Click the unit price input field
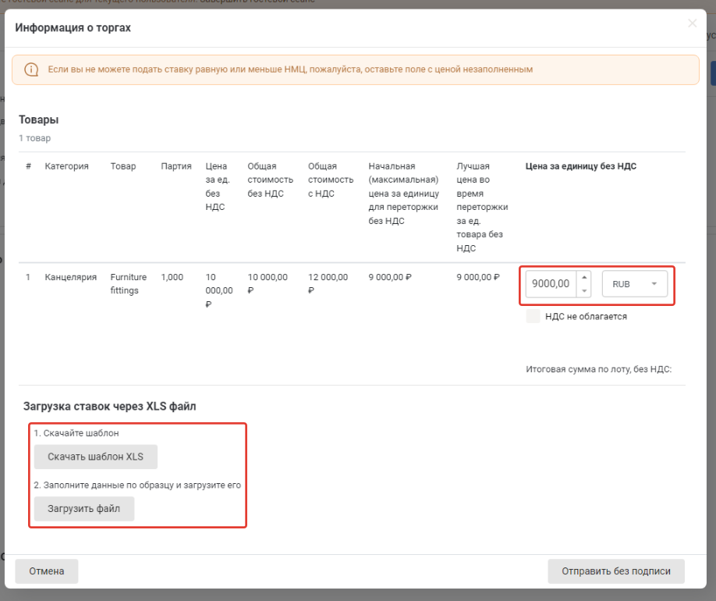The width and height of the screenshot is (716, 601). [x=551, y=284]
